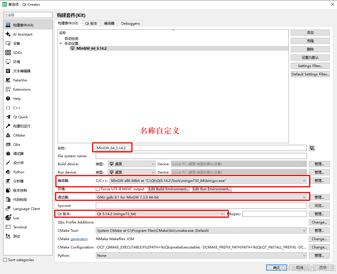Switch to the Debuggers tab

[130, 24]
